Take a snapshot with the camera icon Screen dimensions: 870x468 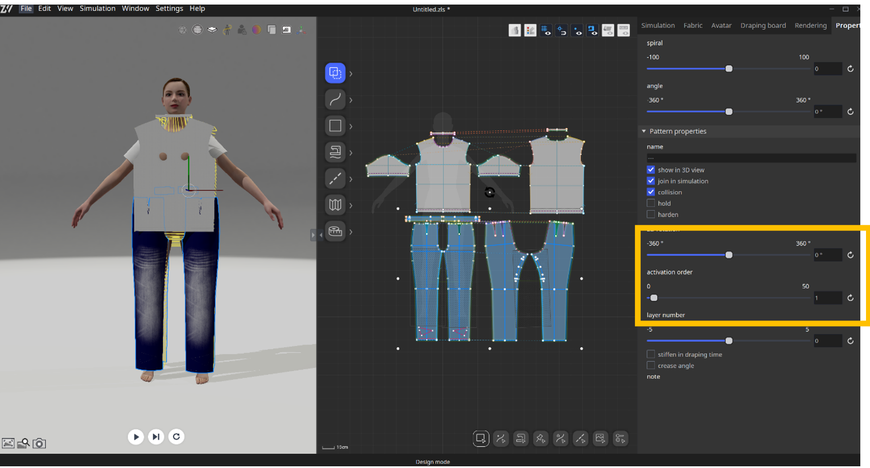click(x=39, y=443)
